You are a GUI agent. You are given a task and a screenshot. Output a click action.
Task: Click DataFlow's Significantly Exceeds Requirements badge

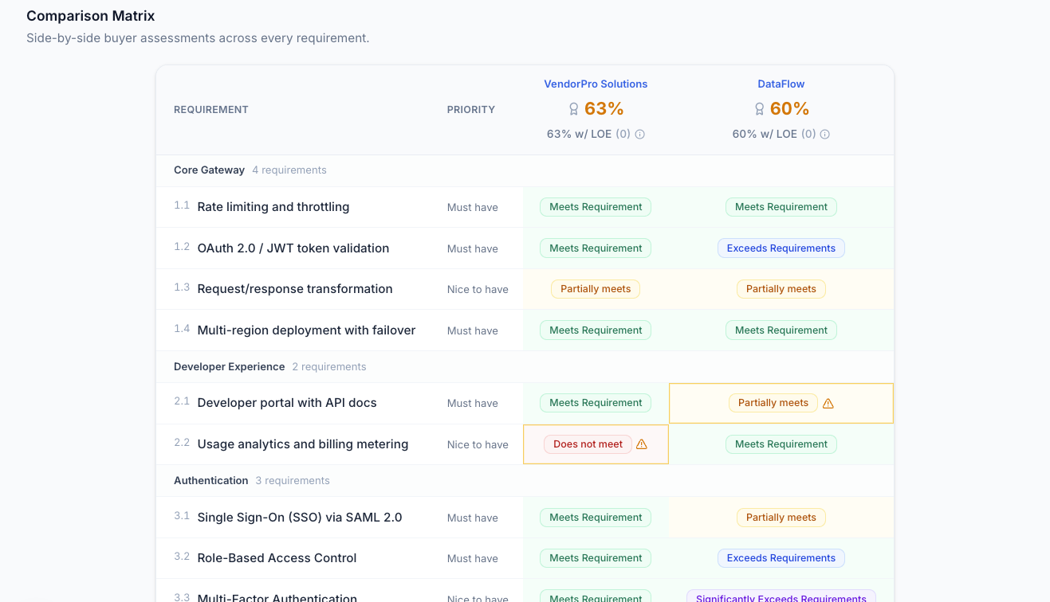point(781,597)
